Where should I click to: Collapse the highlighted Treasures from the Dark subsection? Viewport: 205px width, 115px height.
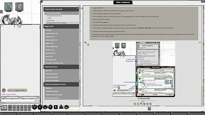pyautogui.click(x=62, y=13)
